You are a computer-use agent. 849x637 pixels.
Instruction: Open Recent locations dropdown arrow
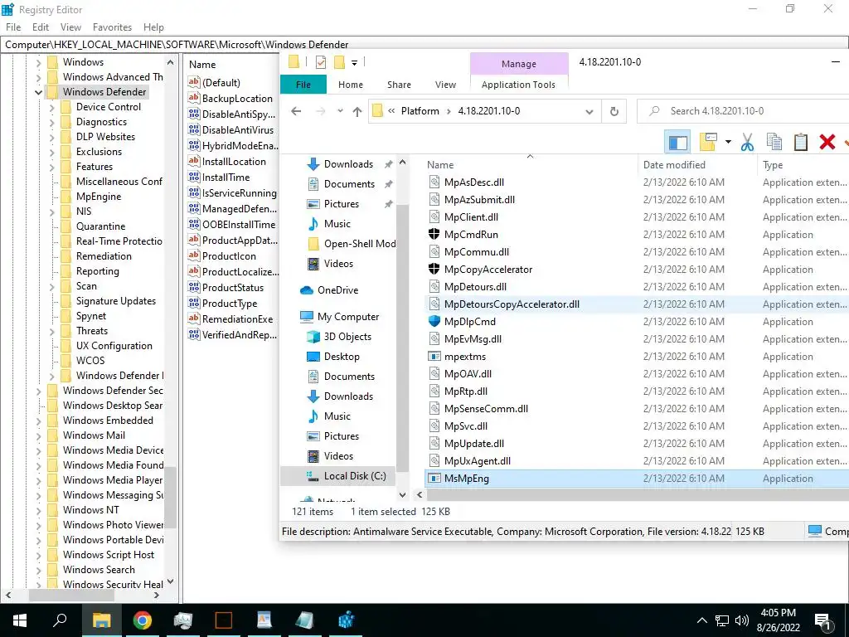tap(340, 111)
